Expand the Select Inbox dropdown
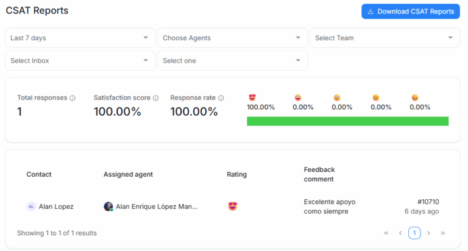The height and width of the screenshot is (251, 468). point(80,60)
